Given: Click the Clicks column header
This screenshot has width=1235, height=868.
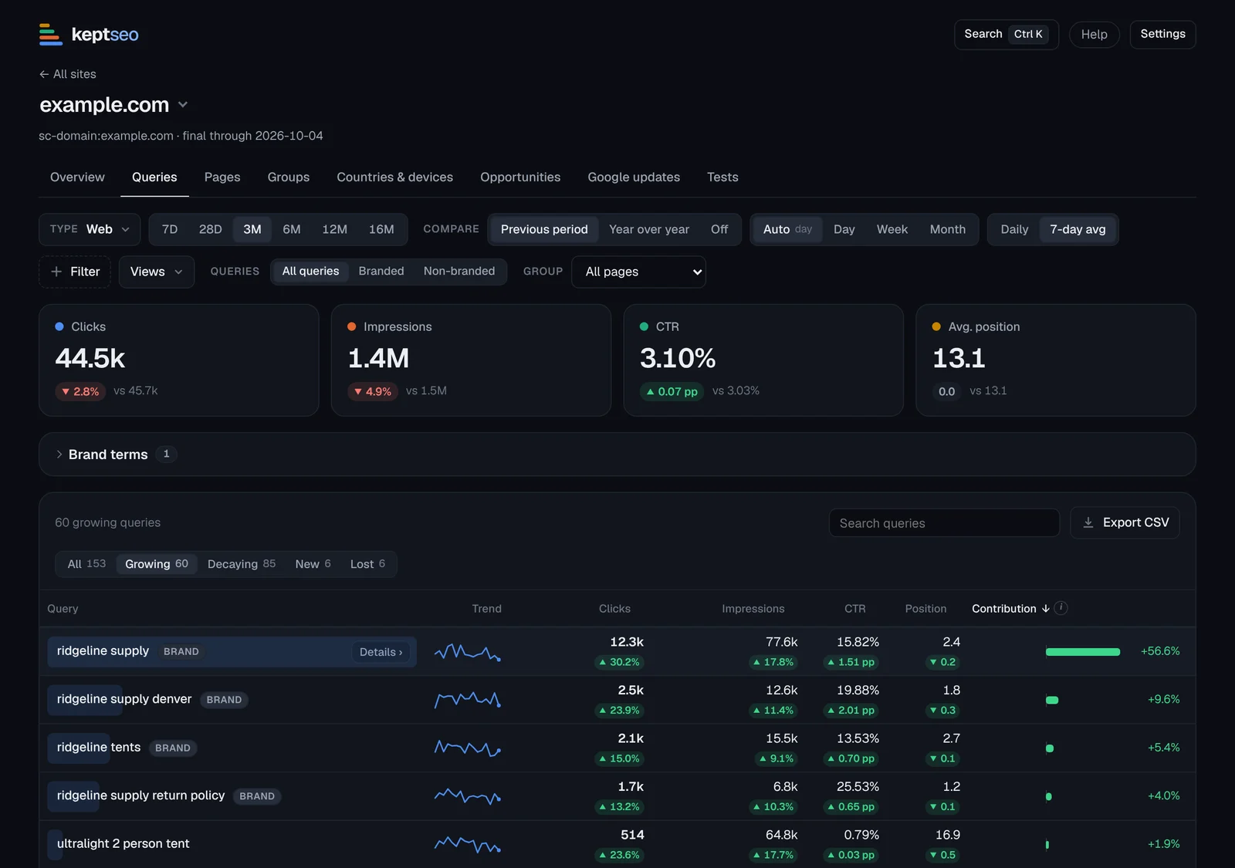Looking at the screenshot, I should click(614, 609).
